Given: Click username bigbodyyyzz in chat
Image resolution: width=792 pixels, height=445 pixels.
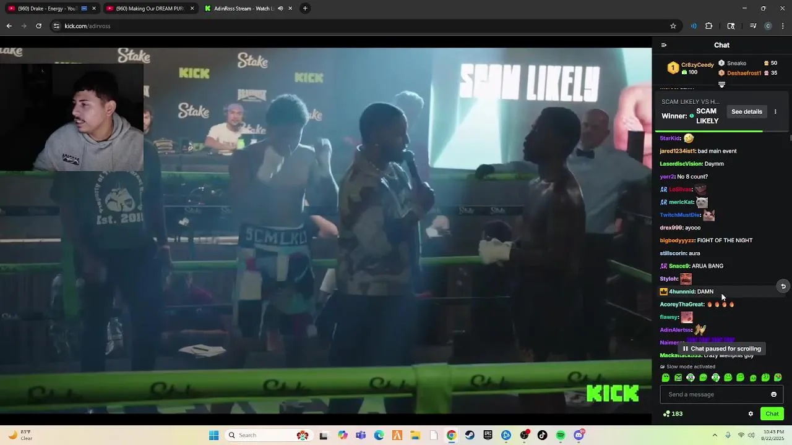Looking at the screenshot, I should coord(677,240).
